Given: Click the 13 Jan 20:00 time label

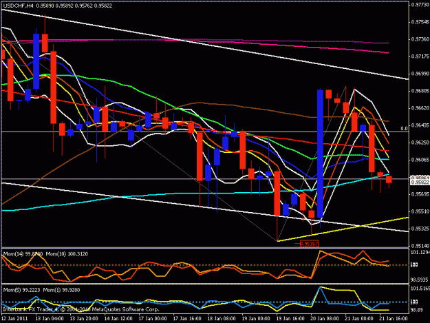Looking at the screenshot, I should pyautogui.click(x=84, y=319).
